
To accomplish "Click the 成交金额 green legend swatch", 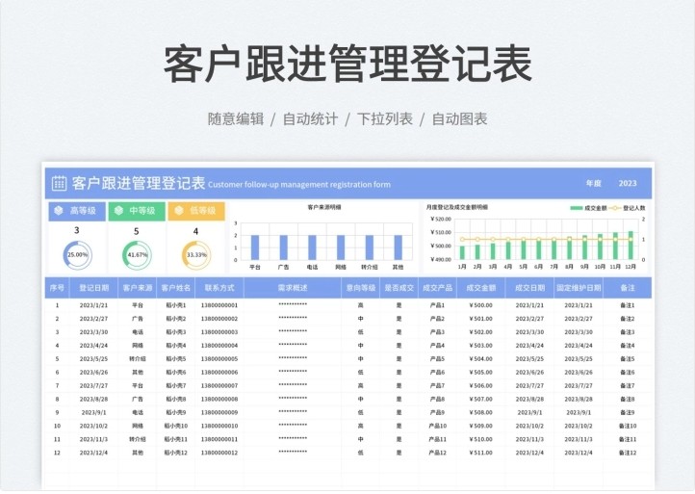I will (577, 208).
